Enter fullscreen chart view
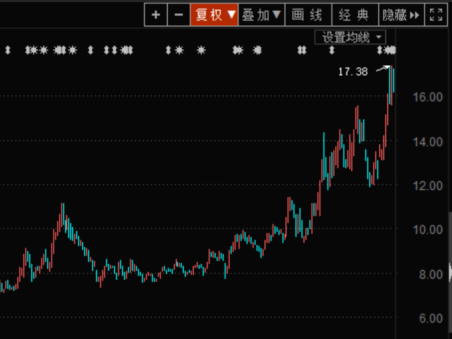The image size is (452, 339). (436, 15)
